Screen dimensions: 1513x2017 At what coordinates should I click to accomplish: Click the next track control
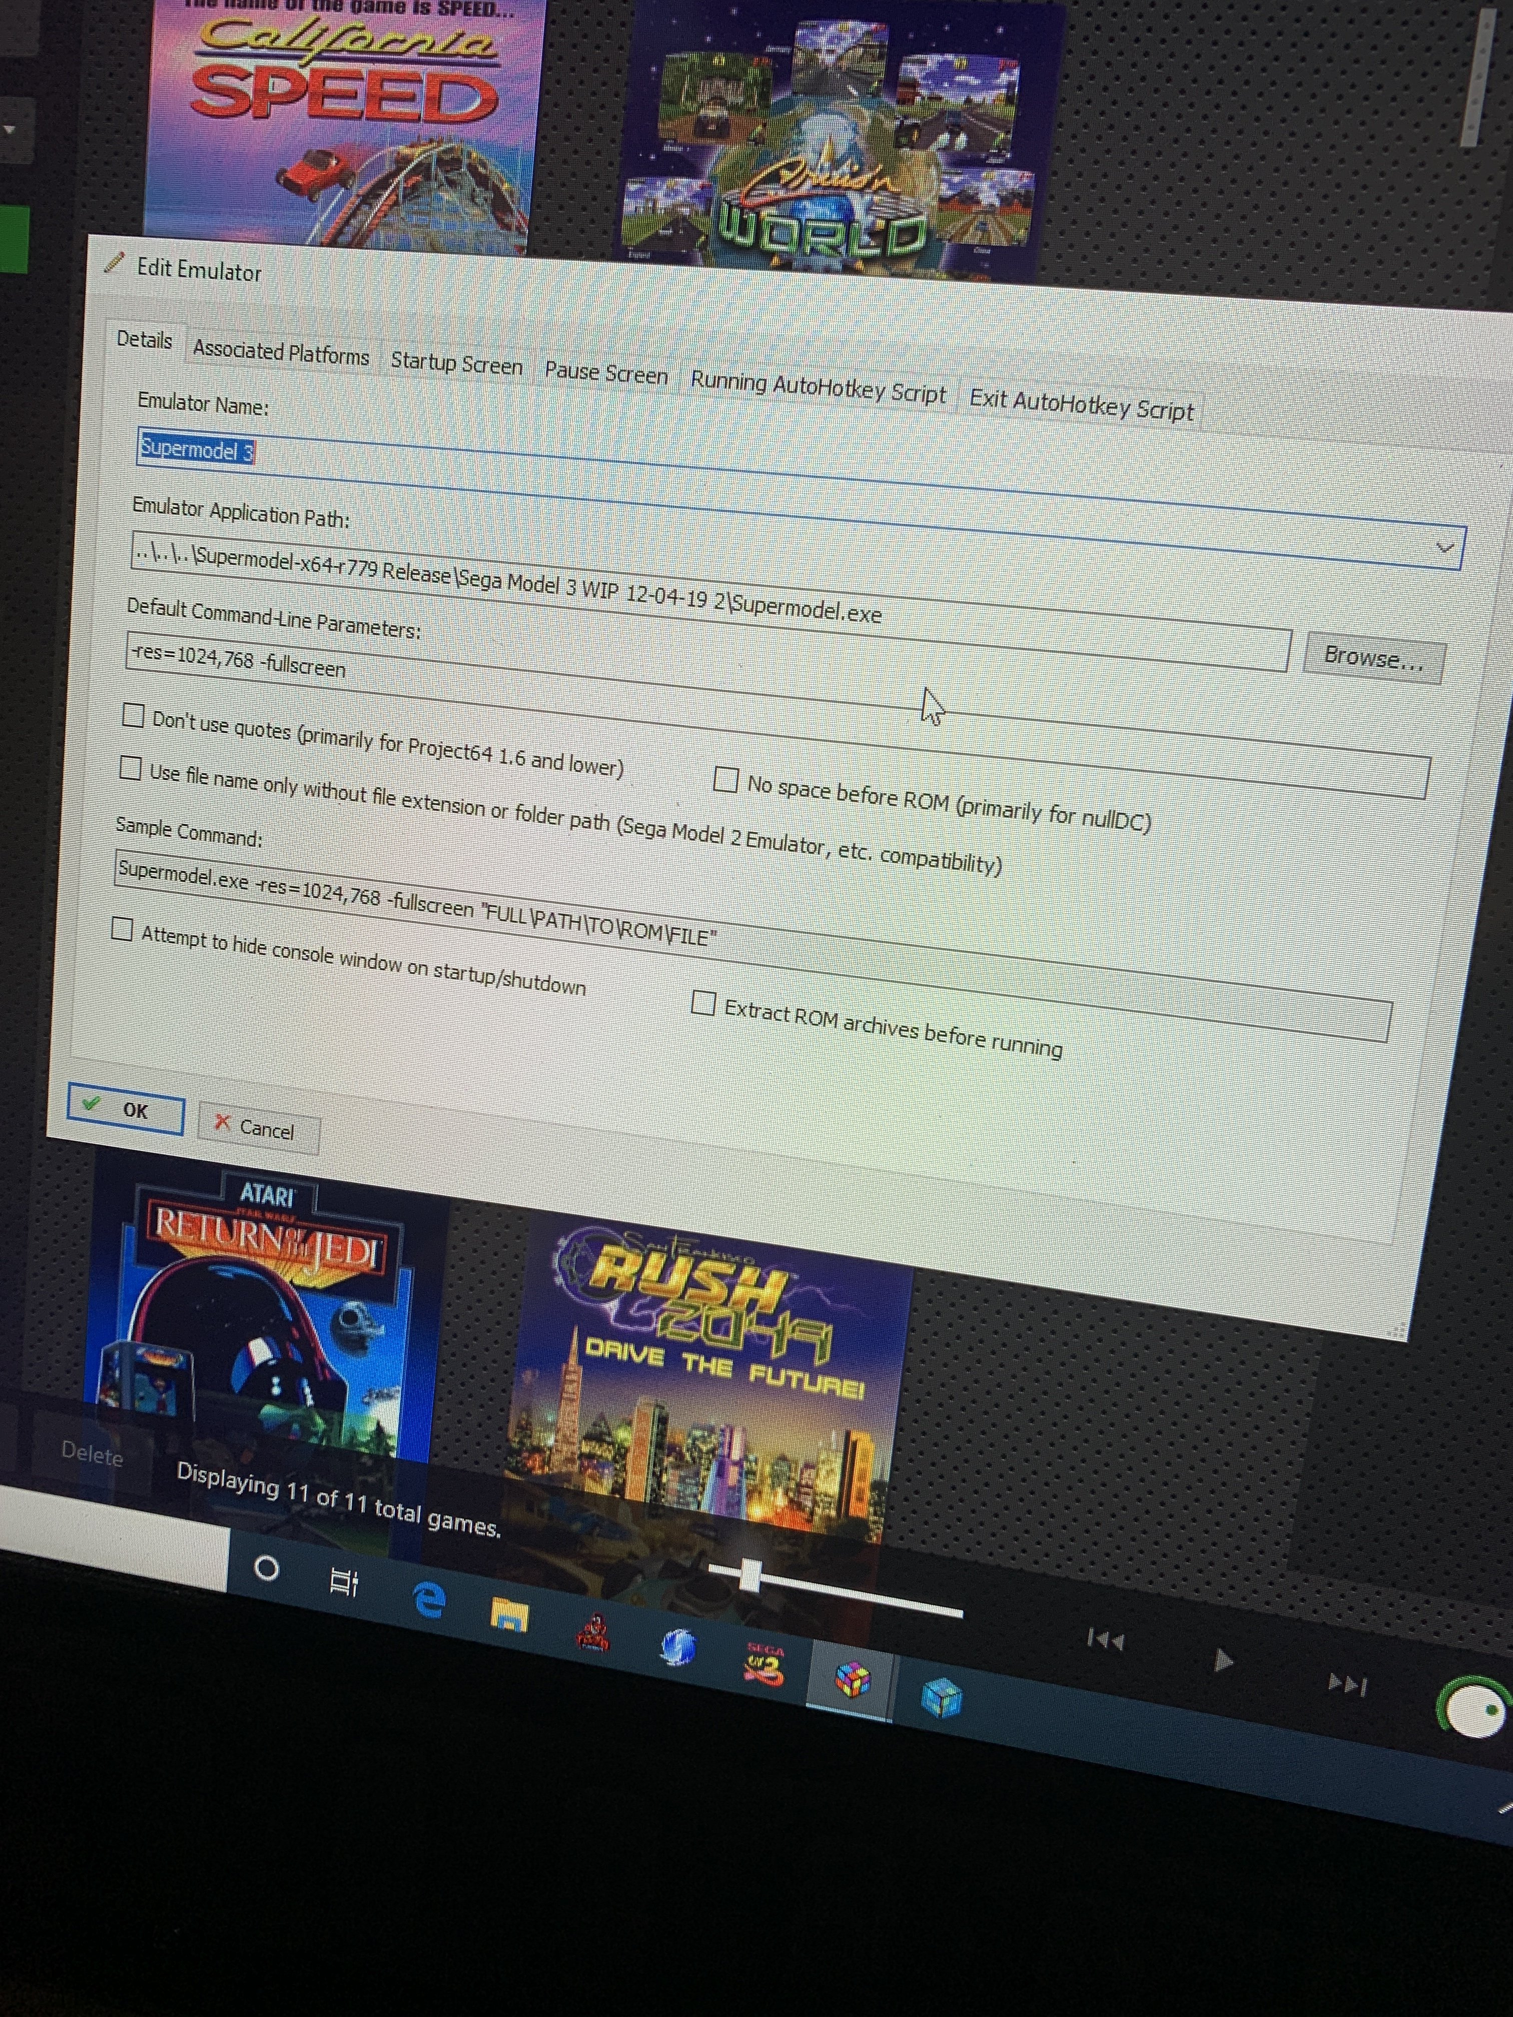coord(1347,1685)
